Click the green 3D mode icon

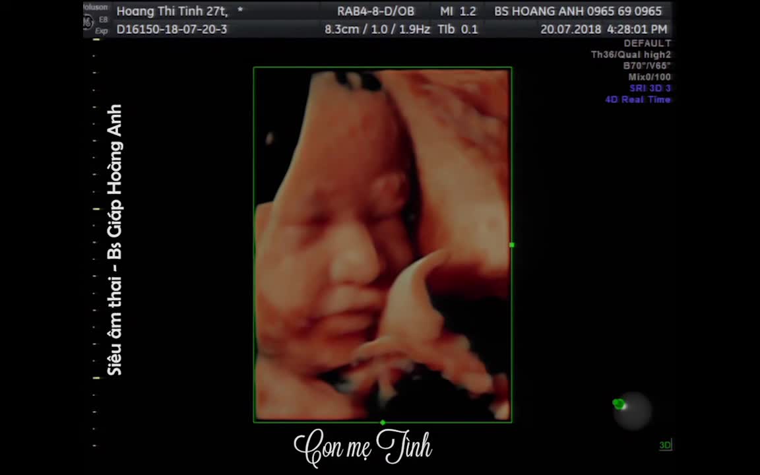pyautogui.click(x=665, y=445)
